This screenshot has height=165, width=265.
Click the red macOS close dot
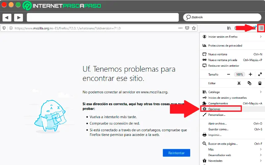tap(4, 5)
